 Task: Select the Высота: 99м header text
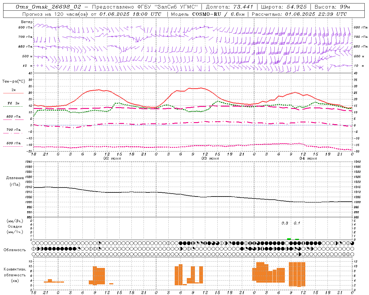pyautogui.click(x=332, y=7)
